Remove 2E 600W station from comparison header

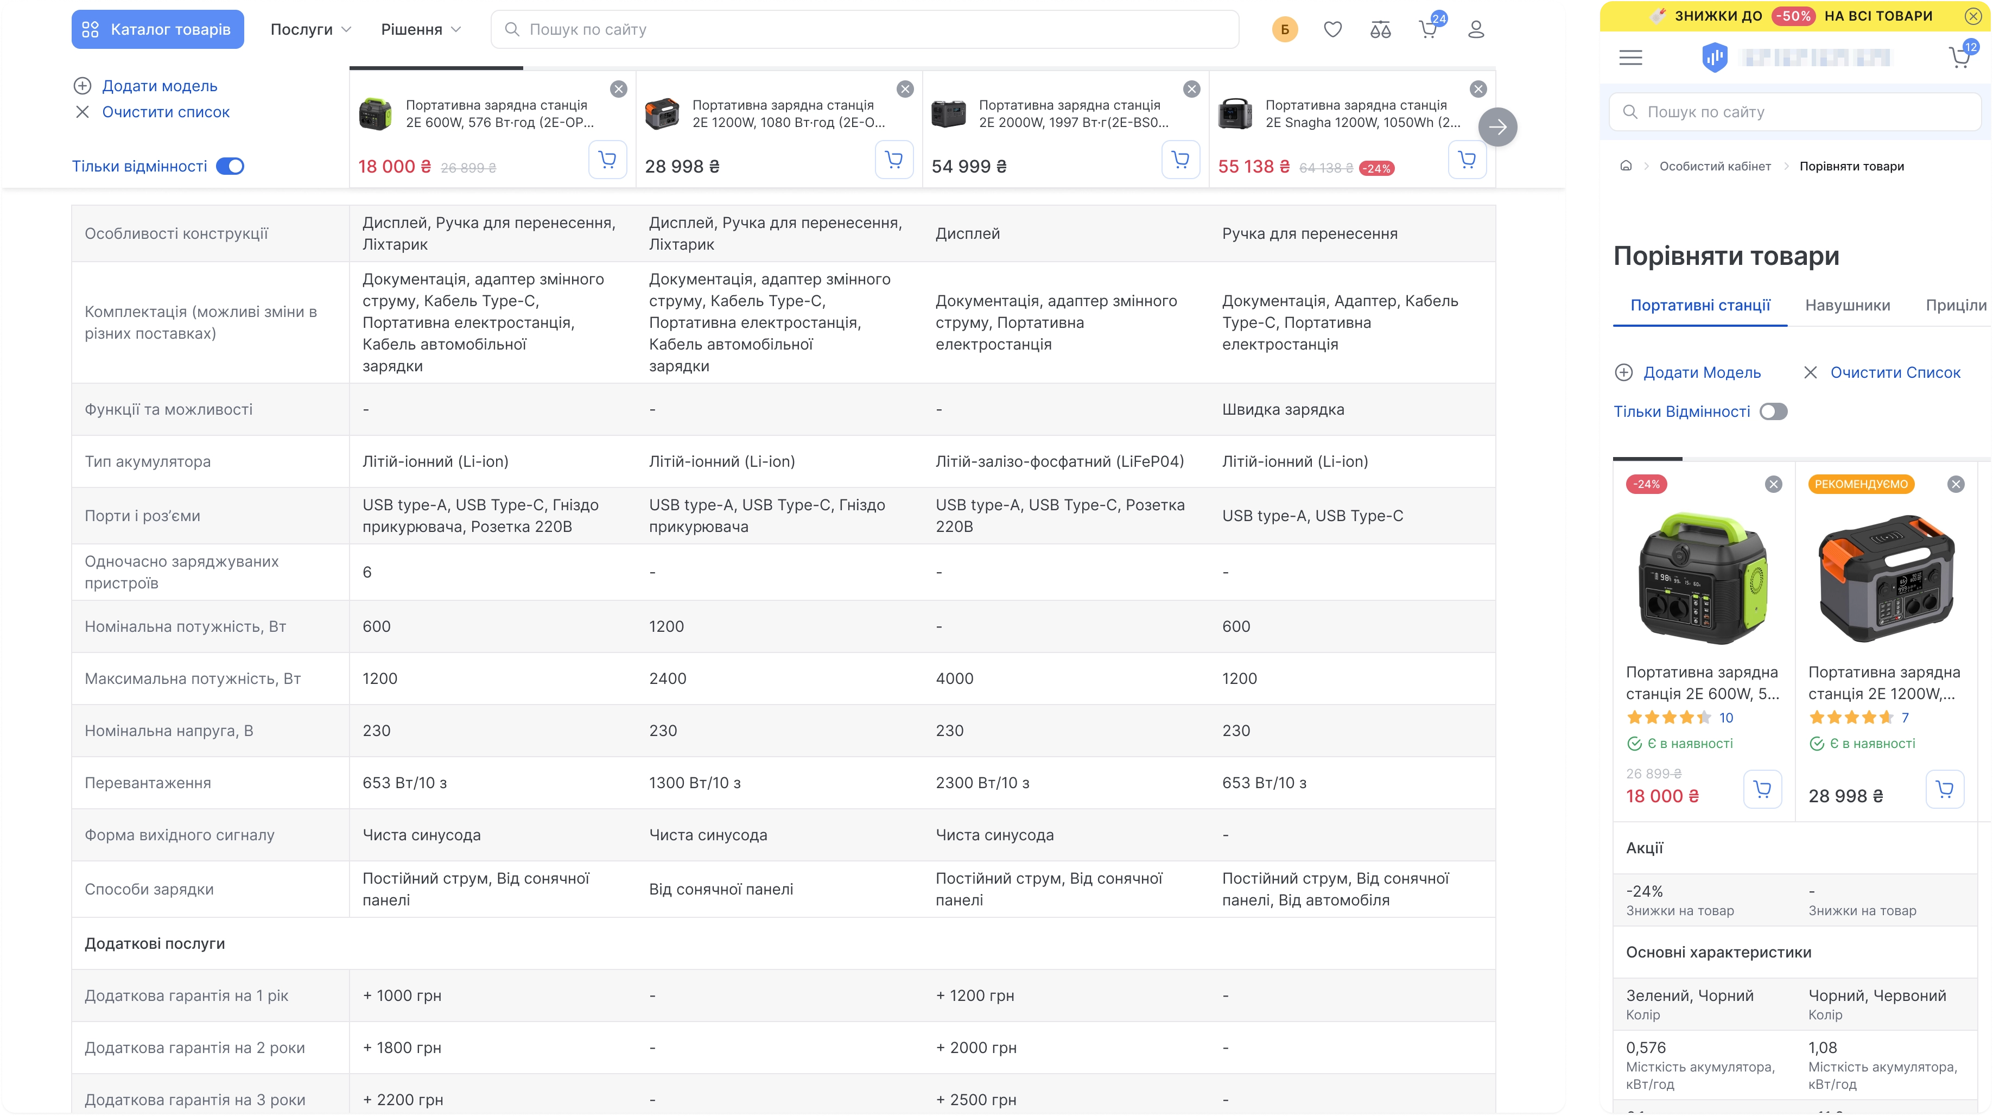click(618, 89)
